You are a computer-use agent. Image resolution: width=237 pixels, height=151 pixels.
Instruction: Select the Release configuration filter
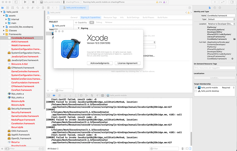(109, 22)
